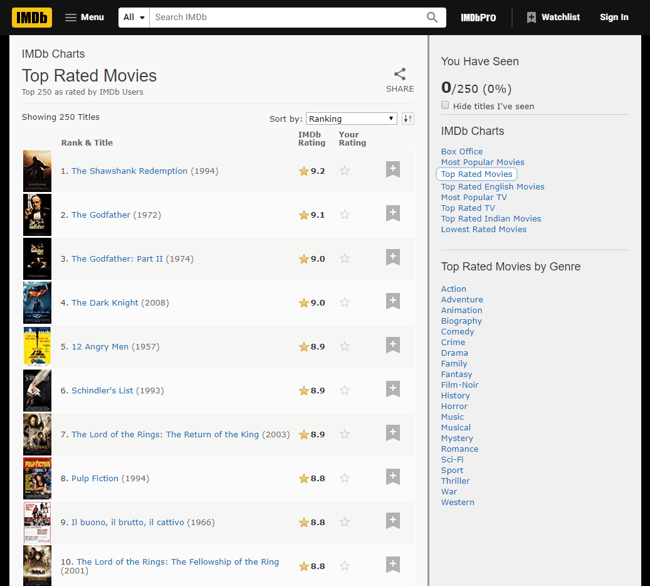Viewport: 650px width, 586px height.
Task: Go to Most Popular TV chart
Action: [x=474, y=198]
